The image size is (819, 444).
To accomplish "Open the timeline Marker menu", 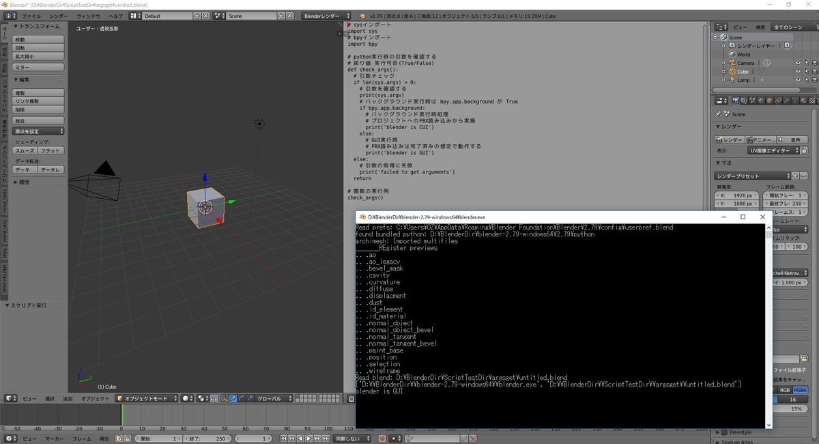I will pos(55,439).
